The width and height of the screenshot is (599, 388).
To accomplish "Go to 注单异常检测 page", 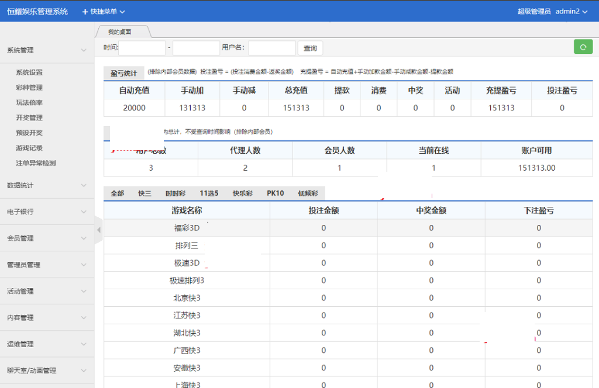I will click(x=36, y=164).
